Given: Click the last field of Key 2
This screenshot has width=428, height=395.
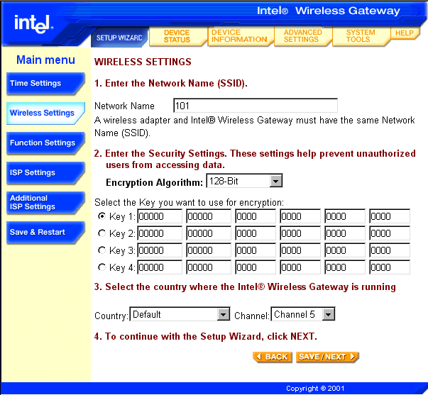Looking at the screenshot, I should pos(390,233).
